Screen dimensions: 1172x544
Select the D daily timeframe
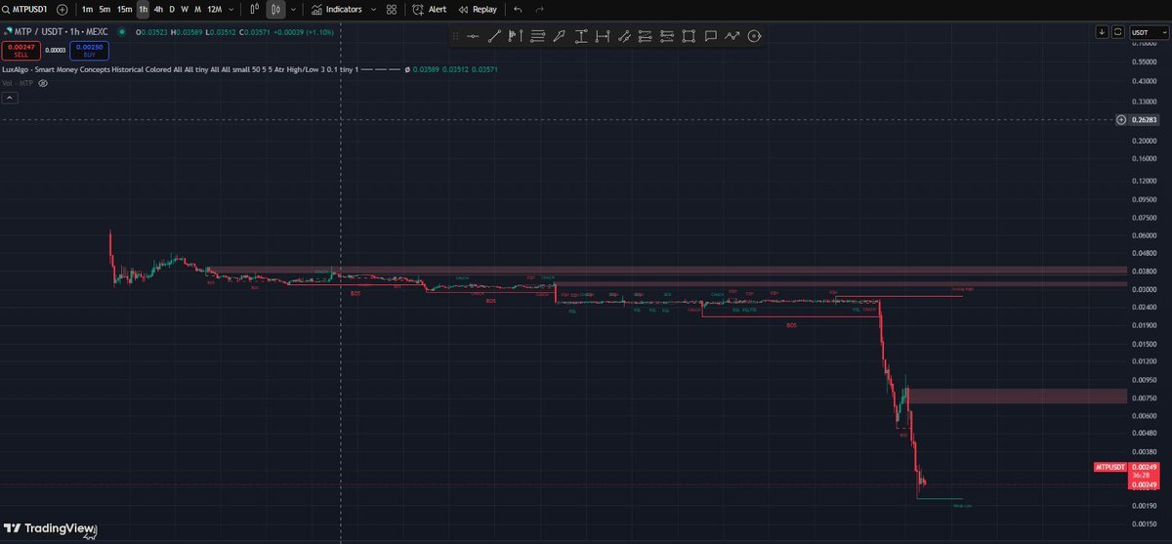tap(172, 9)
